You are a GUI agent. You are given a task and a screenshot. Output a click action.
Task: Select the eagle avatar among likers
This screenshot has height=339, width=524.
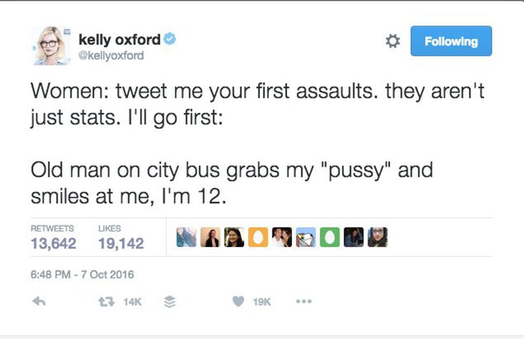(306, 238)
